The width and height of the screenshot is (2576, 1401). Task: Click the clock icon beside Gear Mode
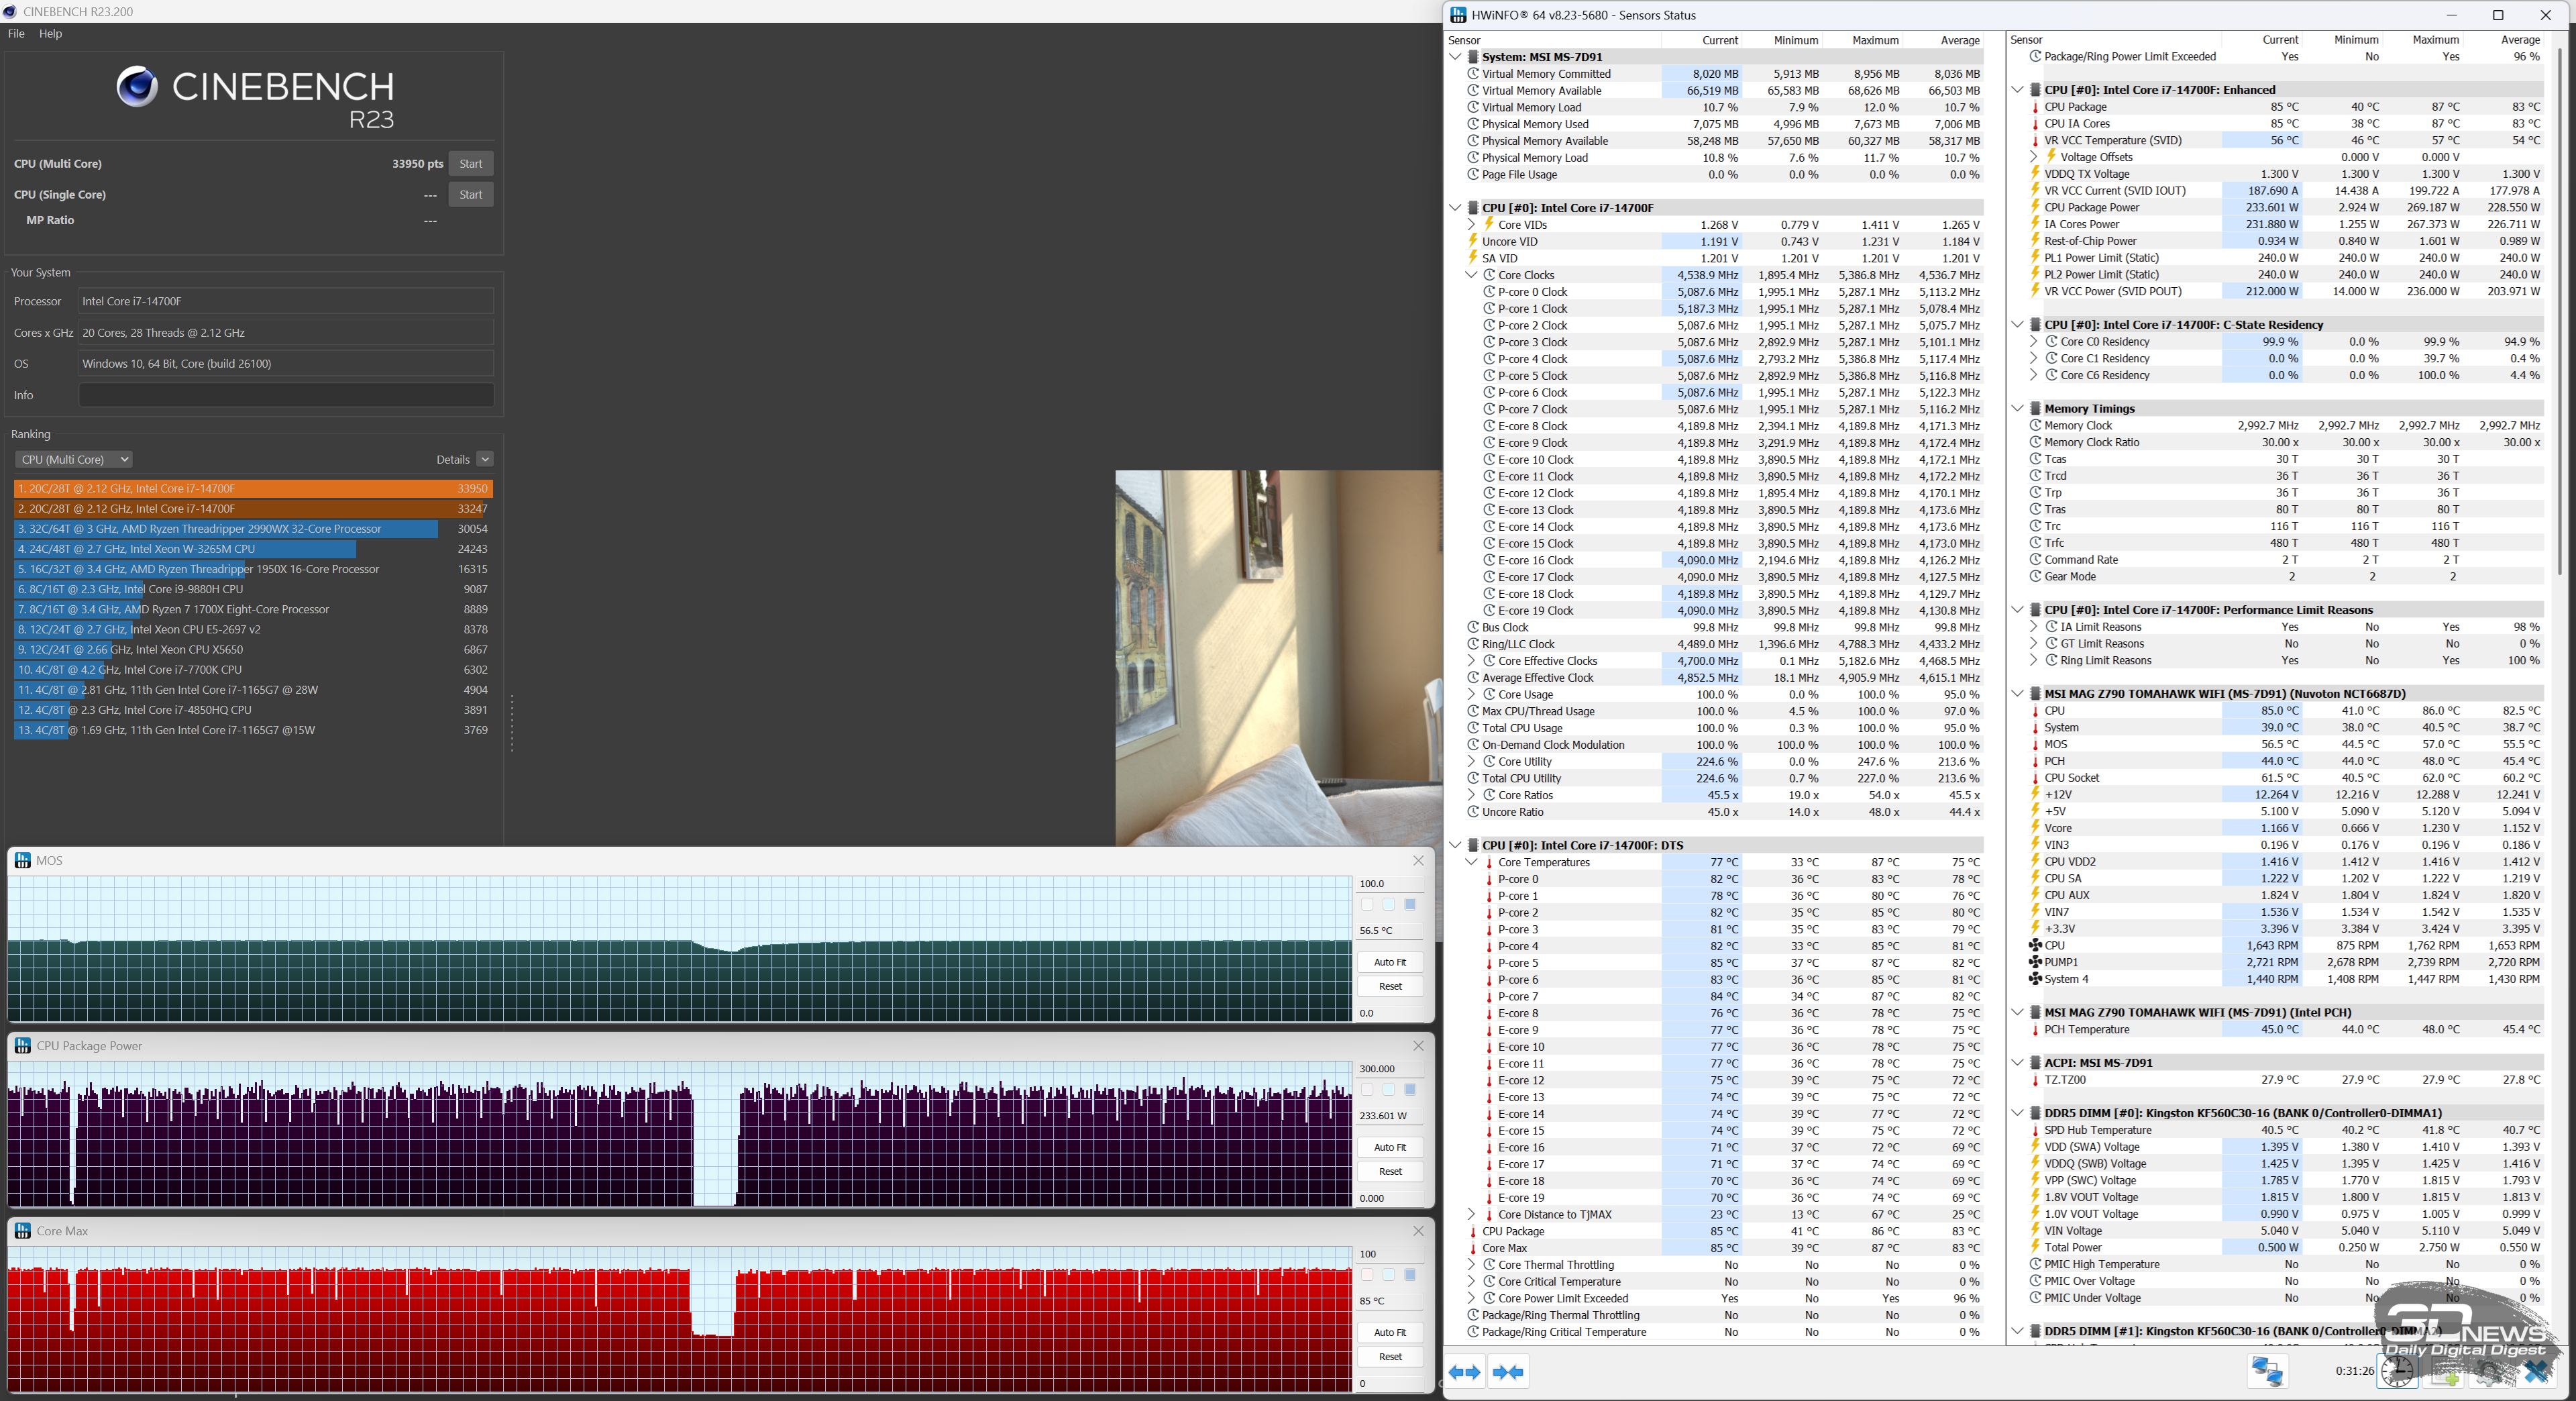[x=2034, y=576]
